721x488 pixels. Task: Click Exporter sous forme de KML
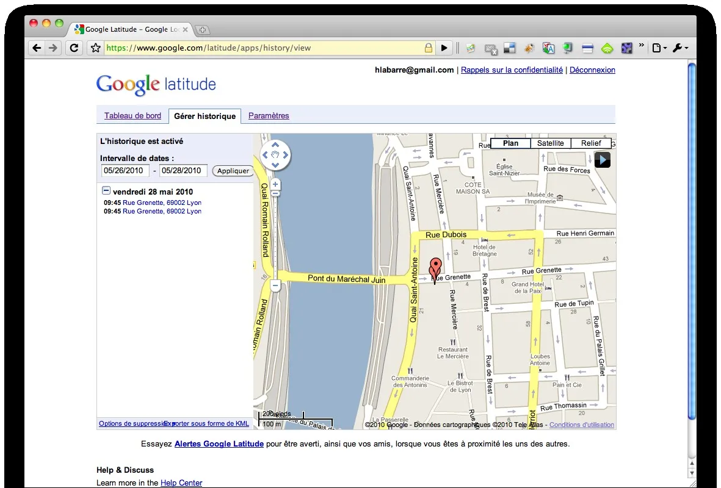point(206,424)
